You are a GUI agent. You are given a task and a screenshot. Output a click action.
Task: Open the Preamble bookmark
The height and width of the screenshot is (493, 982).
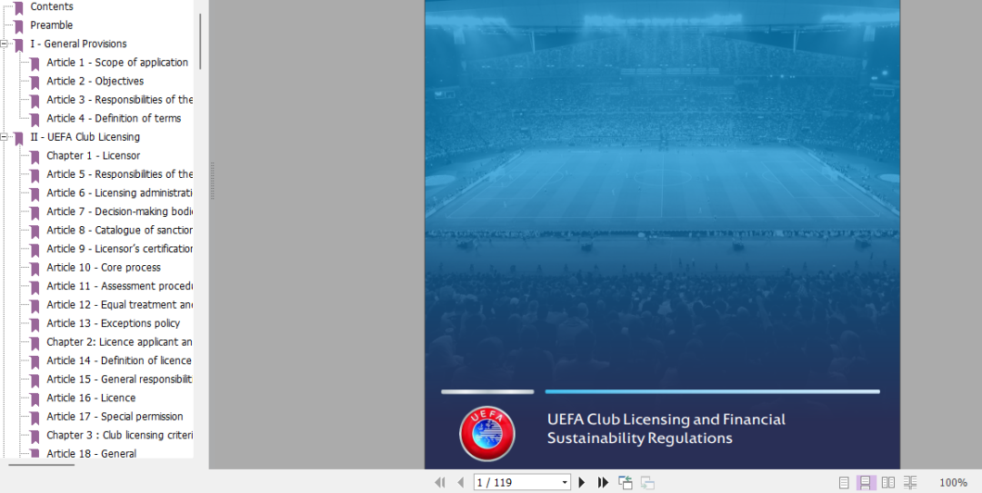(51, 25)
